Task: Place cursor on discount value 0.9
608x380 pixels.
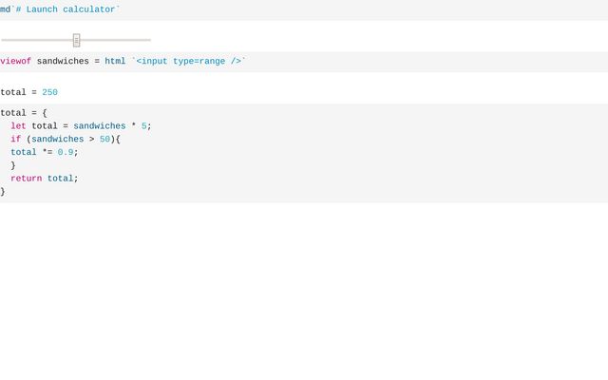Action: tap(66, 152)
